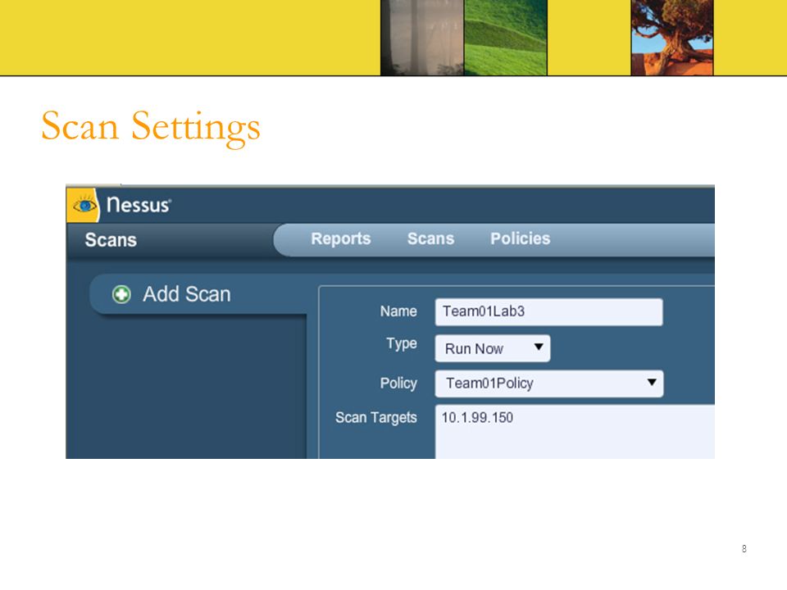Click the Scan Targets text area
Viewport: 787px width, 590px height.
[x=575, y=432]
